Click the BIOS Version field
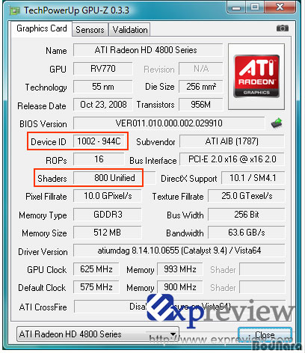 point(169,123)
